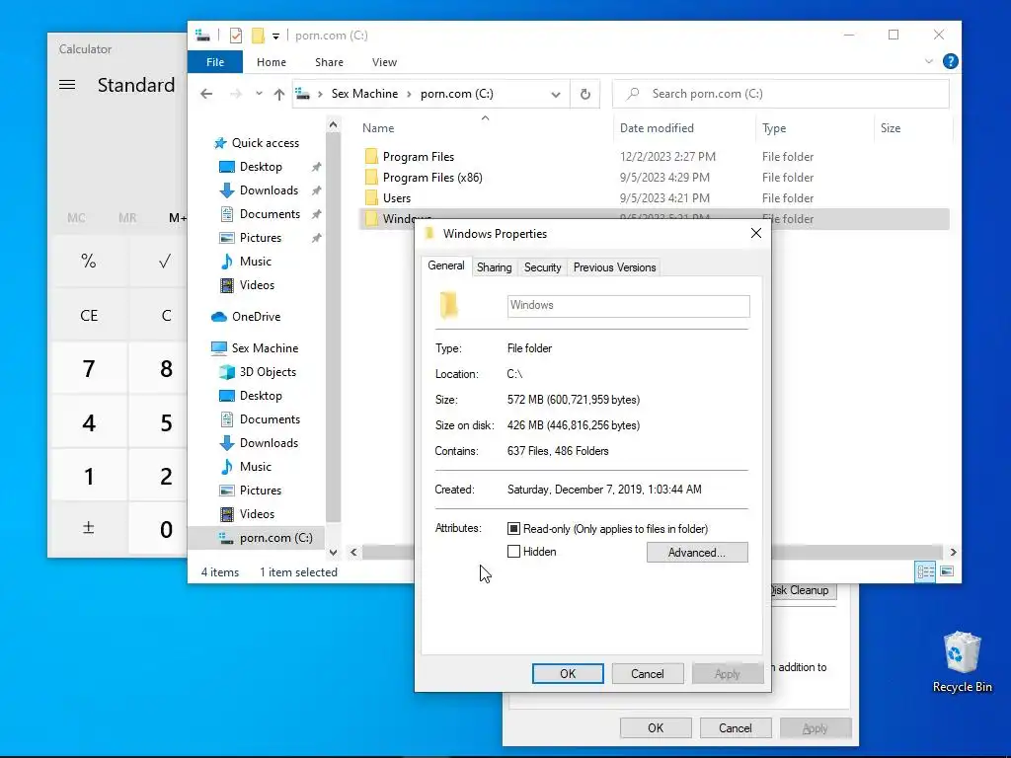The height and width of the screenshot is (758, 1011).
Task: Toggle the Hidden attribute checkbox
Action: pyautogui.click(x=513, y=552)
